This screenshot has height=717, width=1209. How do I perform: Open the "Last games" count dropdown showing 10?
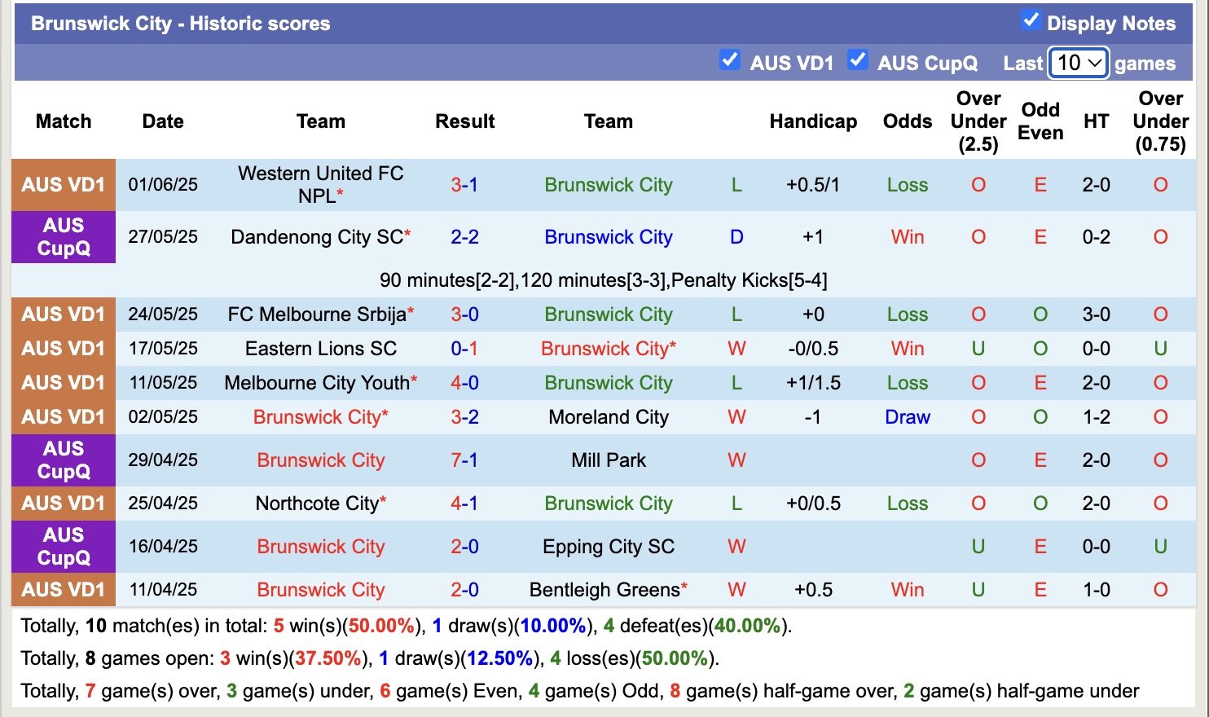pyautogui.click(x=1078, y=63)
